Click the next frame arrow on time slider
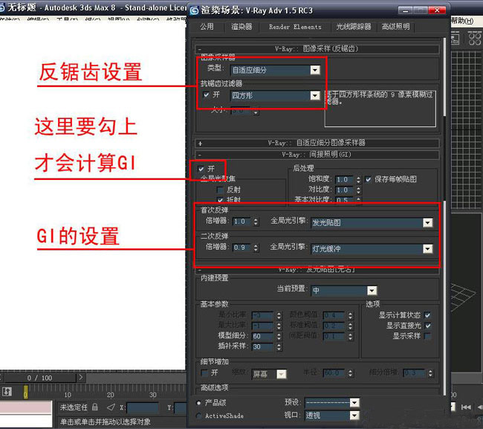The height and width of the screenshot is (429, 483). tap(81, 377)
